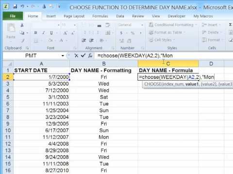
Task: Click the Paste clipboard icon
Action: [11, 28]
